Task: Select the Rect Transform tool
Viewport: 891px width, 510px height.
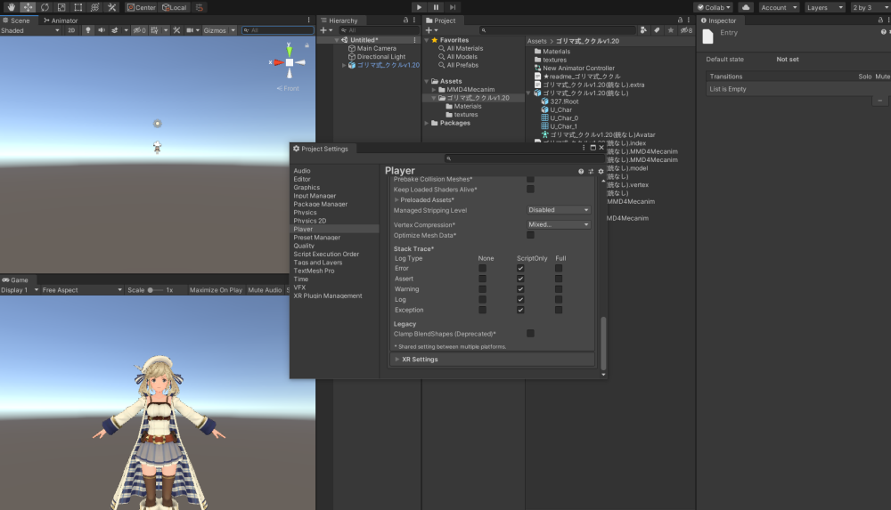Action: point(78,7)
